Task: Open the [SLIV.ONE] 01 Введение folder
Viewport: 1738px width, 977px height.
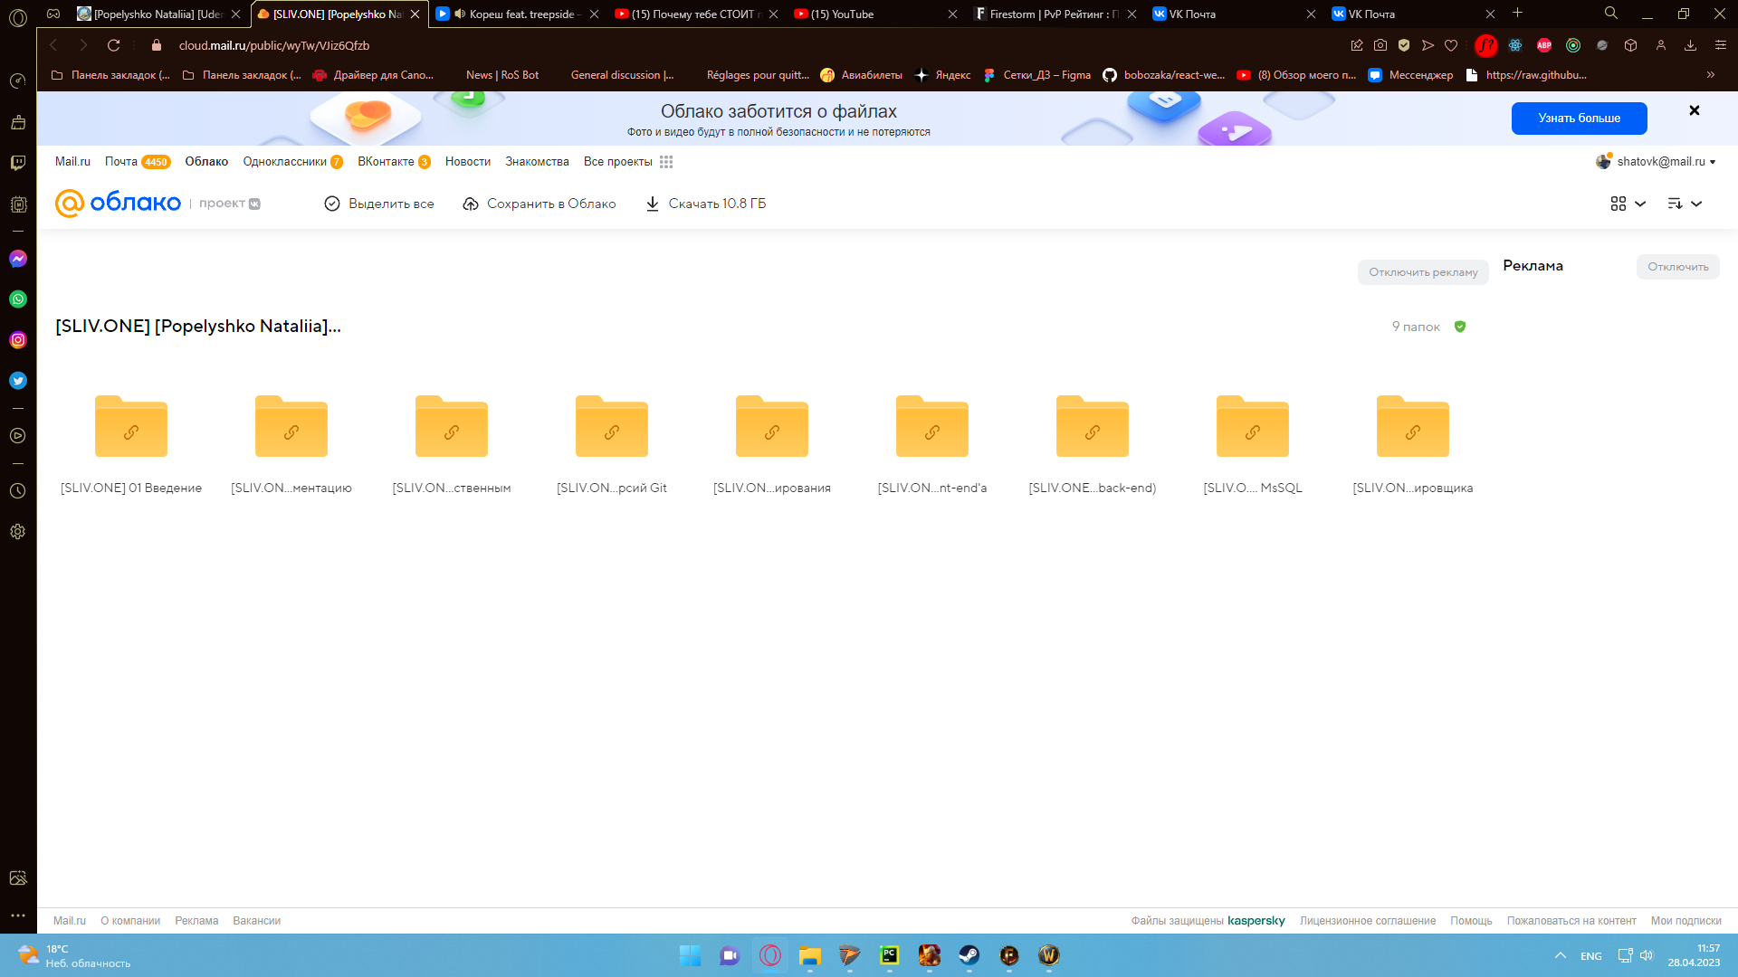Action: (131, 443)
